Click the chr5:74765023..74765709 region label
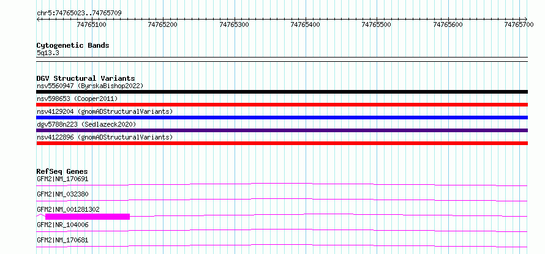This screenshot has width=545, height=254. pos(79,13)
